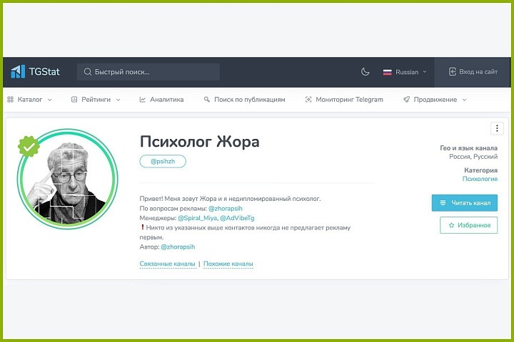This screenshot has width=514, height=342.
Task: Focus the Быстрый поиск search field
Action: [153, 72]
